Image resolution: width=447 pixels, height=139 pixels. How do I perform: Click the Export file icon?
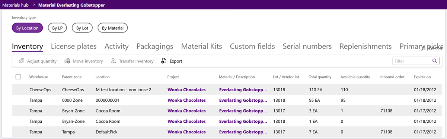point(164,61)
